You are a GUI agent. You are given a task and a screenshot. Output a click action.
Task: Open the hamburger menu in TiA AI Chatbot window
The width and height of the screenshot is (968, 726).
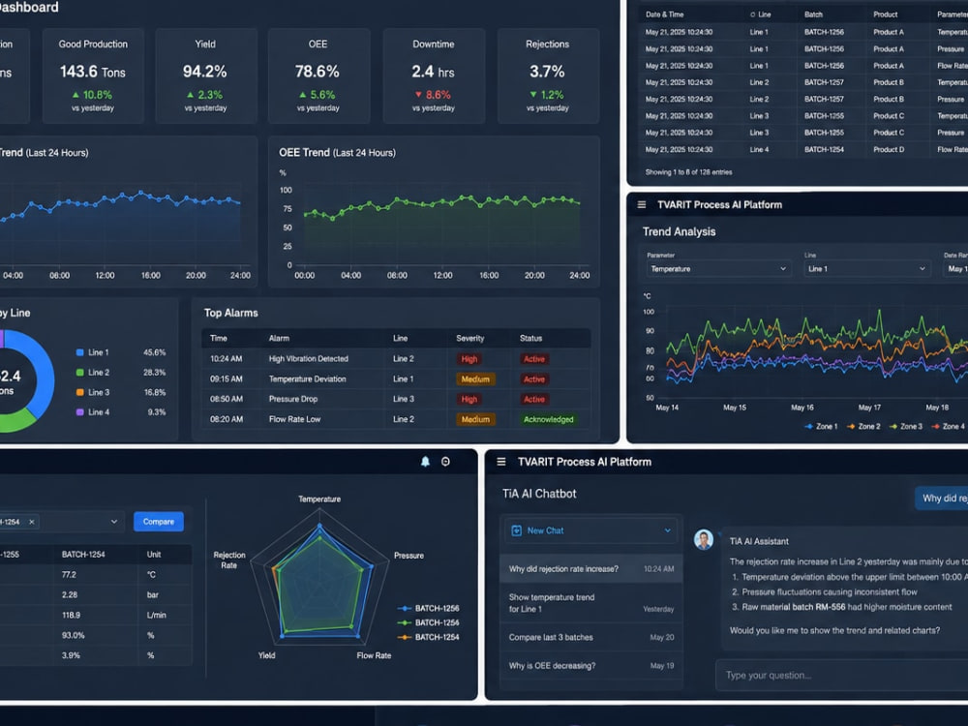[x=501, y=462]
